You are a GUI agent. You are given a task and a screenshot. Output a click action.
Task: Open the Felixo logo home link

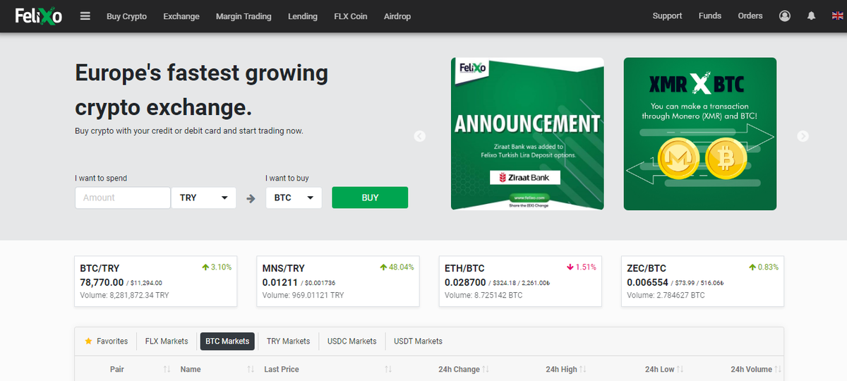(x=40, y=16)
